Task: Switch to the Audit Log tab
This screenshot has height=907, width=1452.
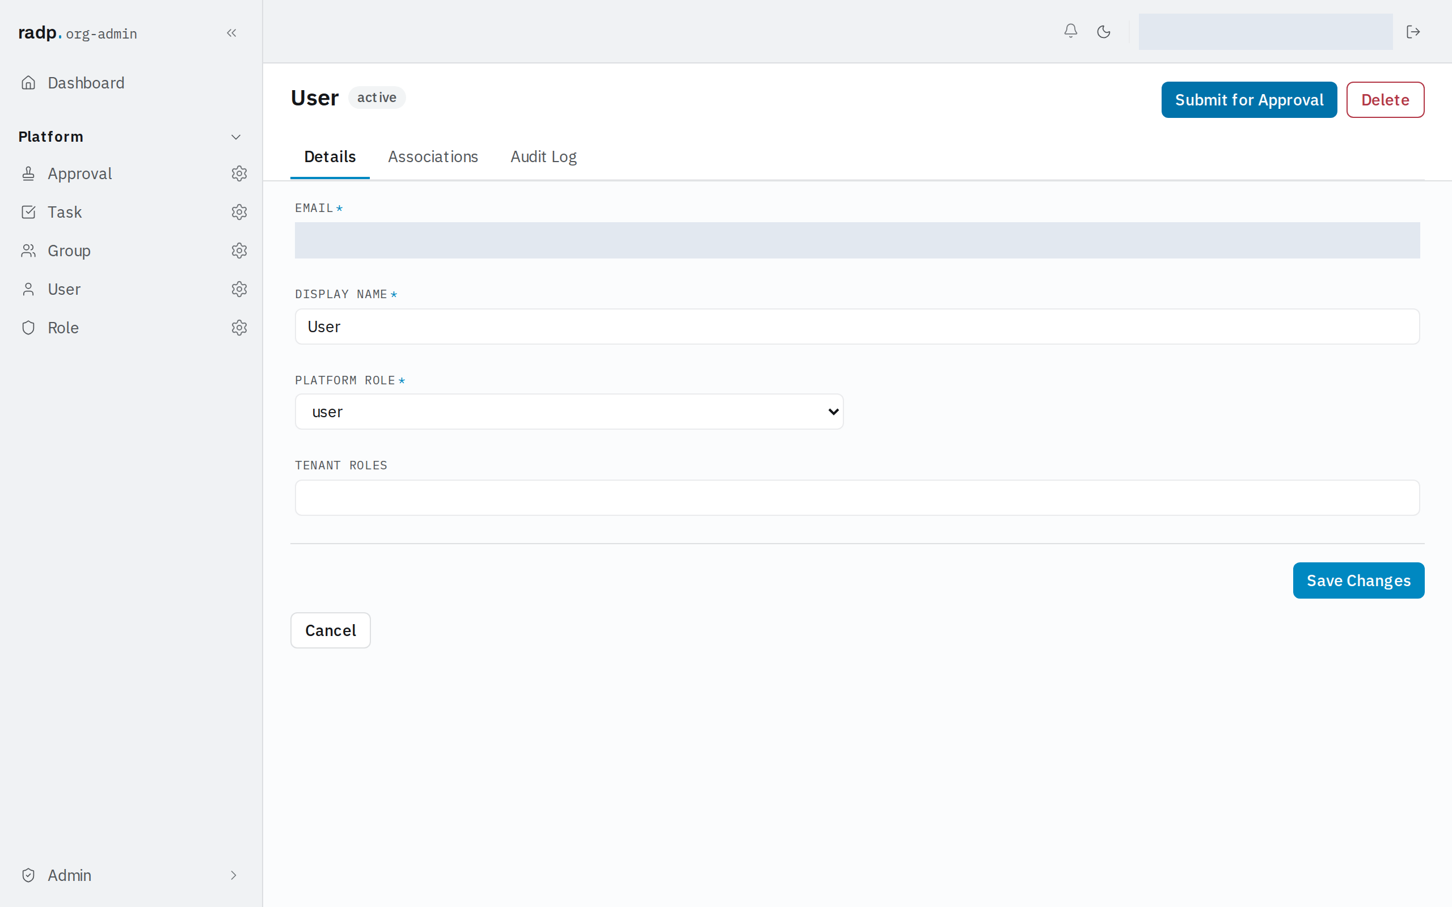Action: (543, 156)
